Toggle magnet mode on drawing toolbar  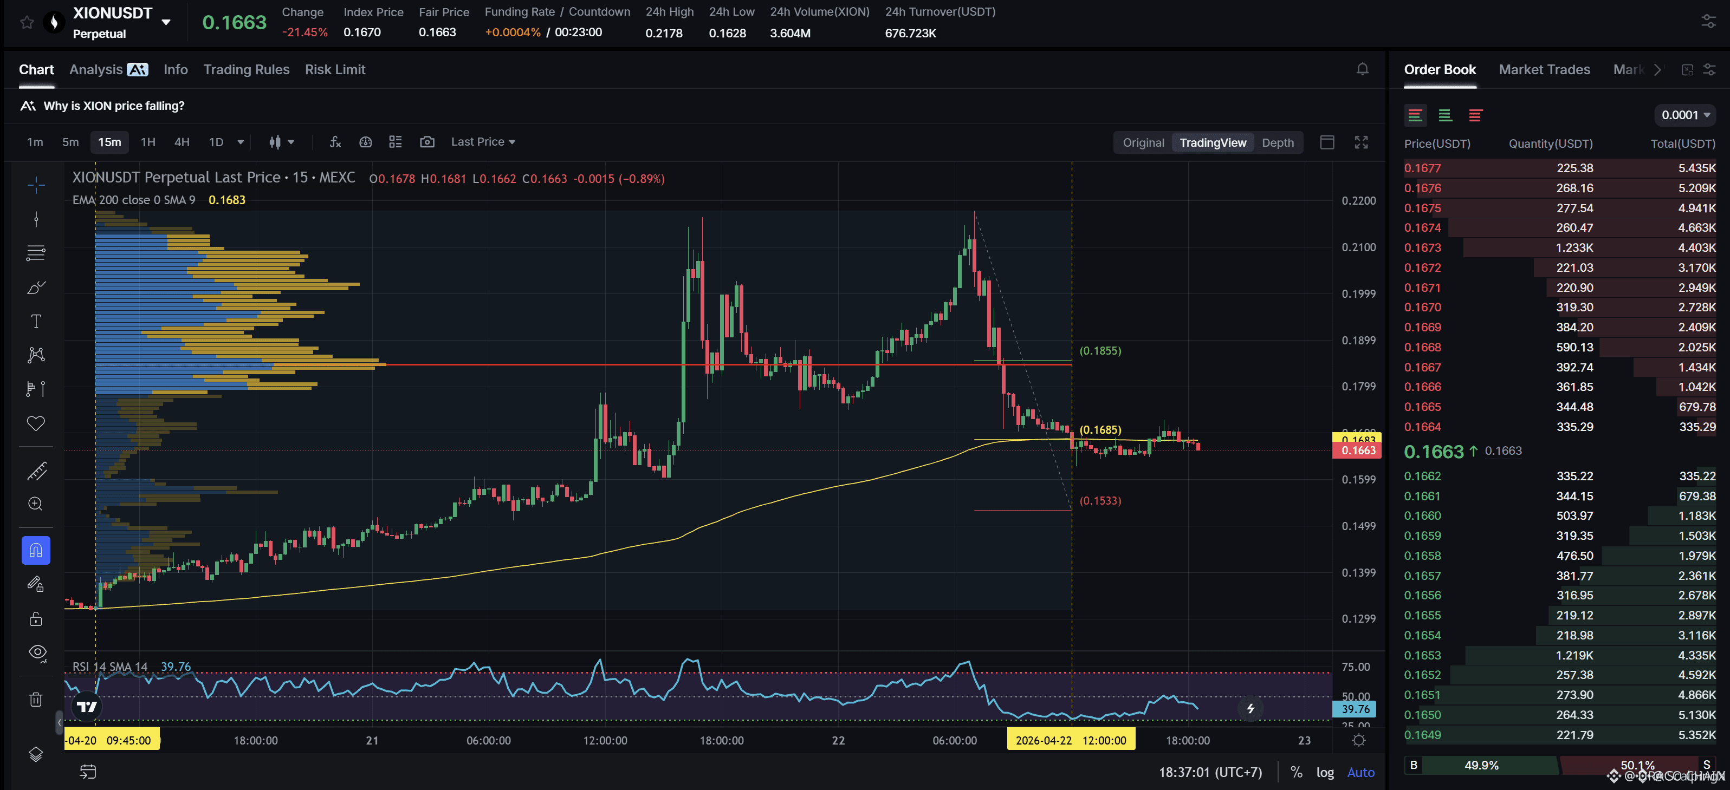(x=36, y=551)
